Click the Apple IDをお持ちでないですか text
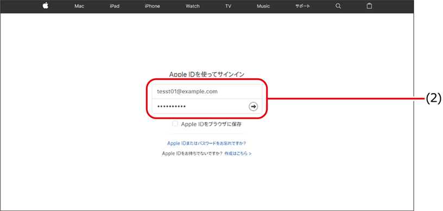This screenshot has width=443, height=211. 192,153
